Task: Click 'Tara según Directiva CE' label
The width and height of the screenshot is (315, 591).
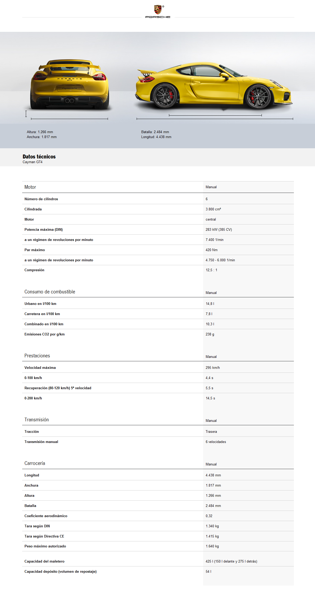Action: [44, 536]
